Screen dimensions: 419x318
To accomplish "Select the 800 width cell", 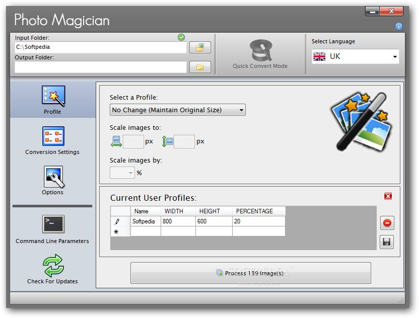I will pos(178,221).
